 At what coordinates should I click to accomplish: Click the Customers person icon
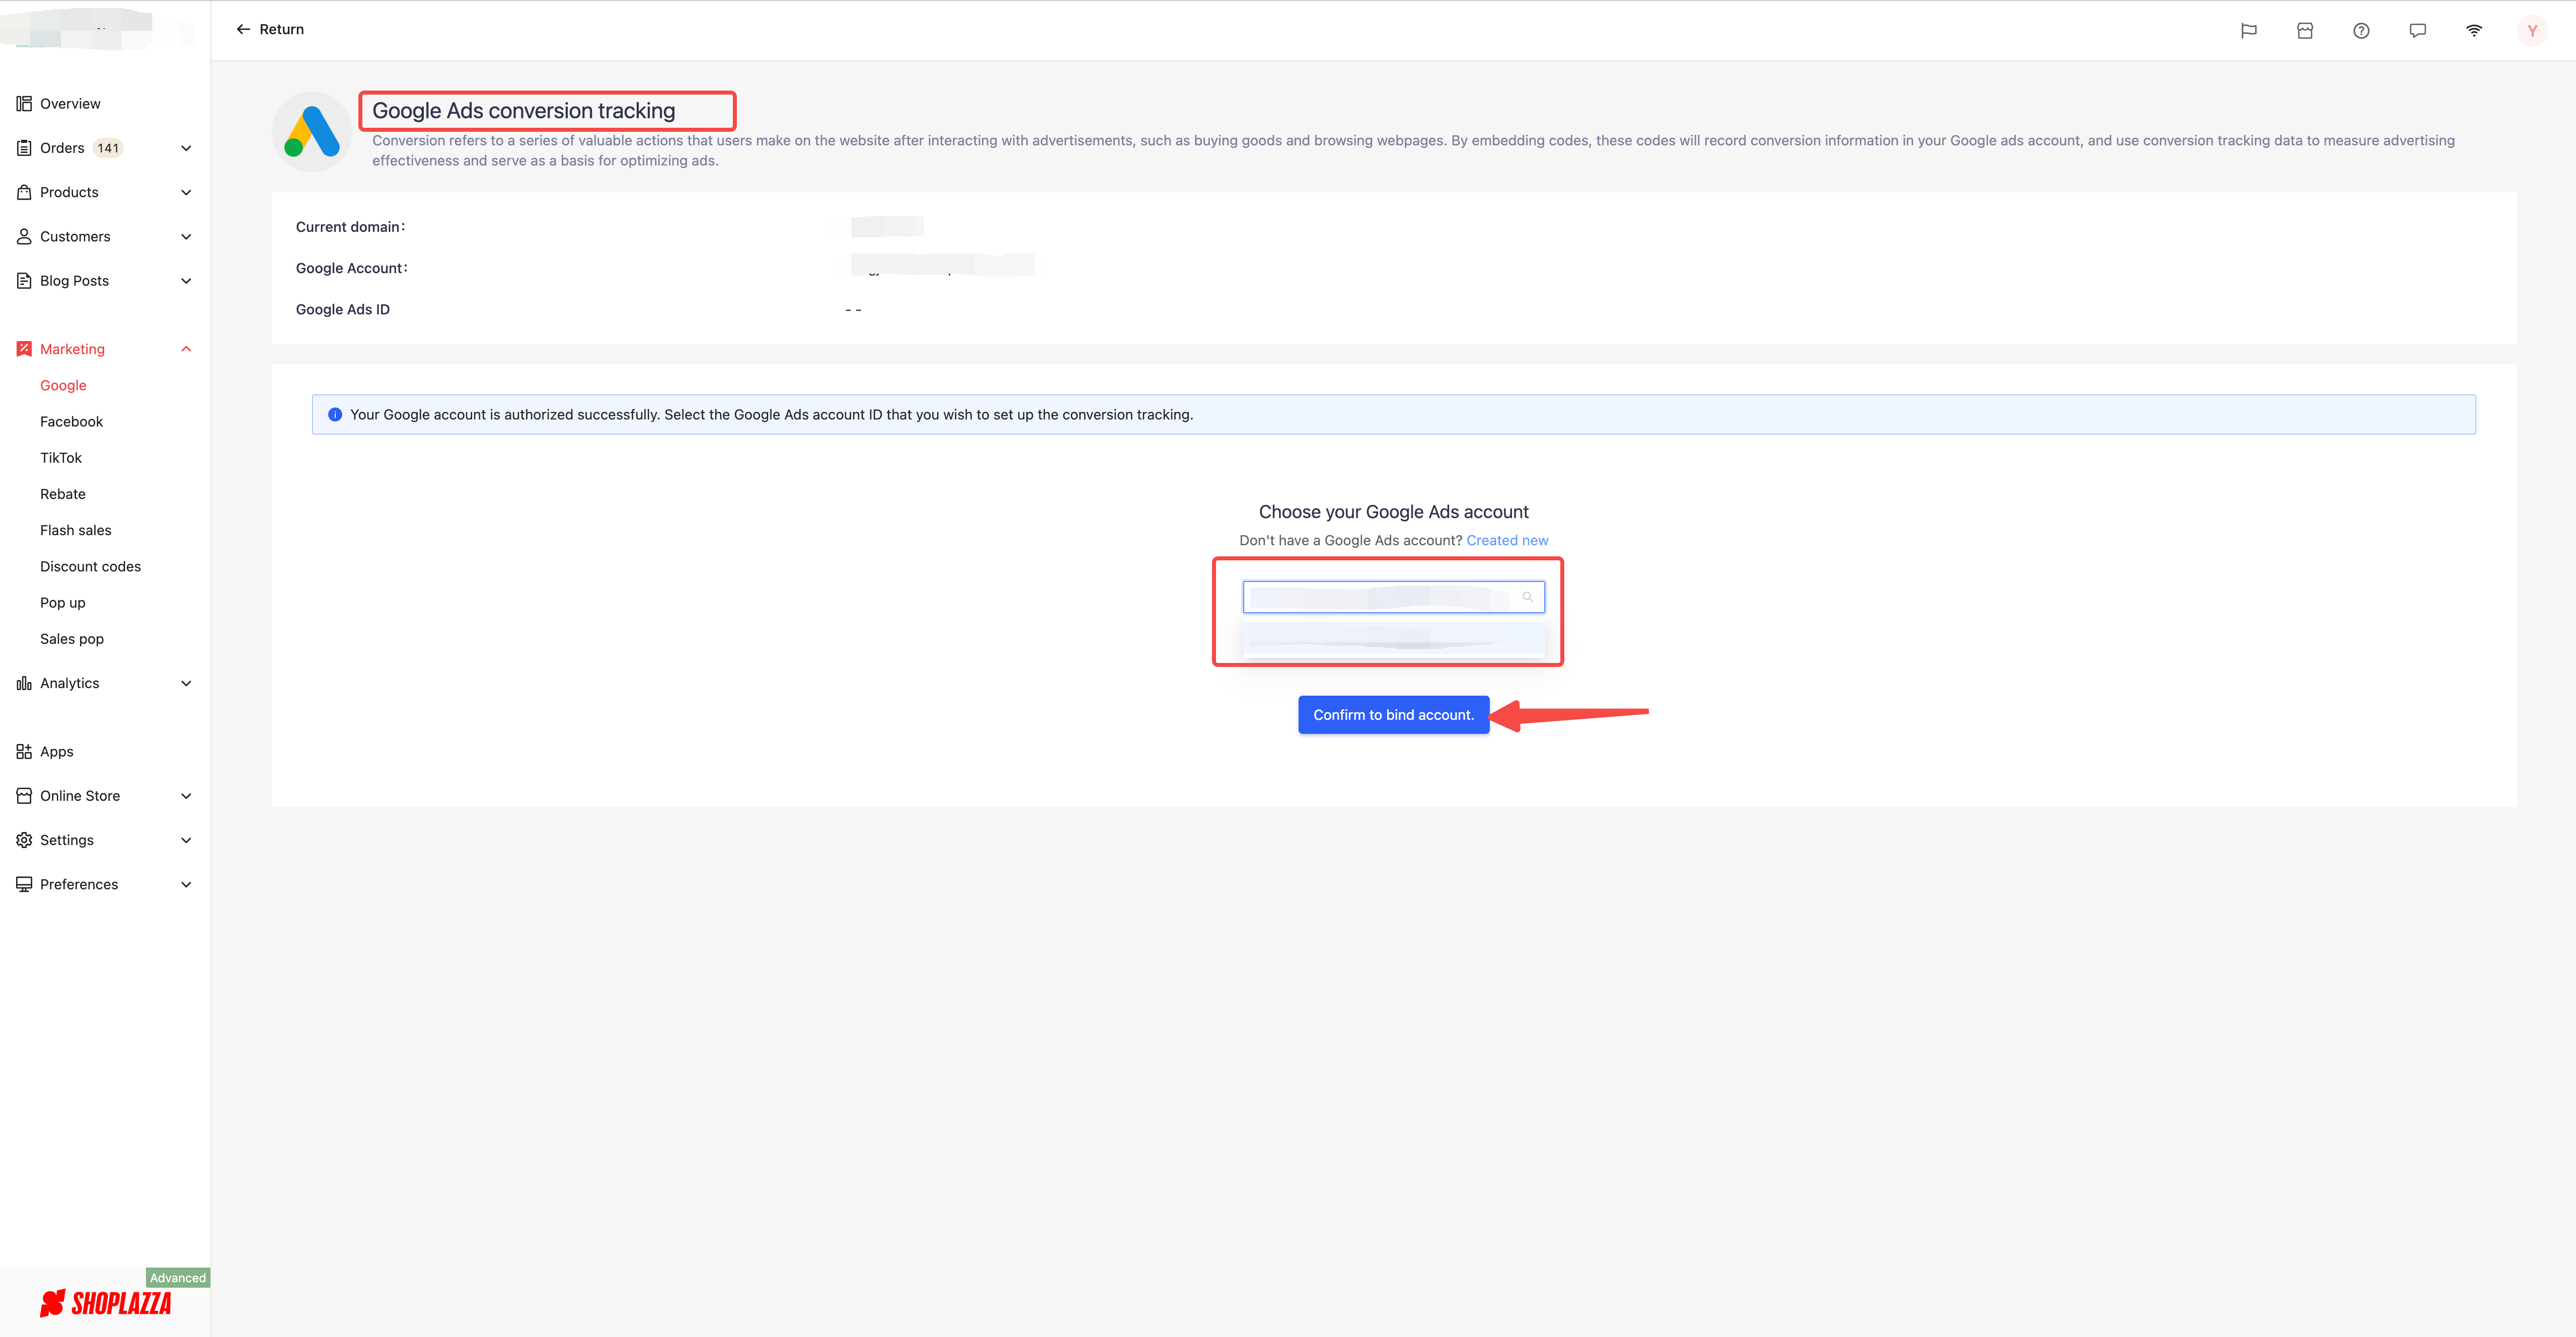pyautogui.click(x=24, y=237)
